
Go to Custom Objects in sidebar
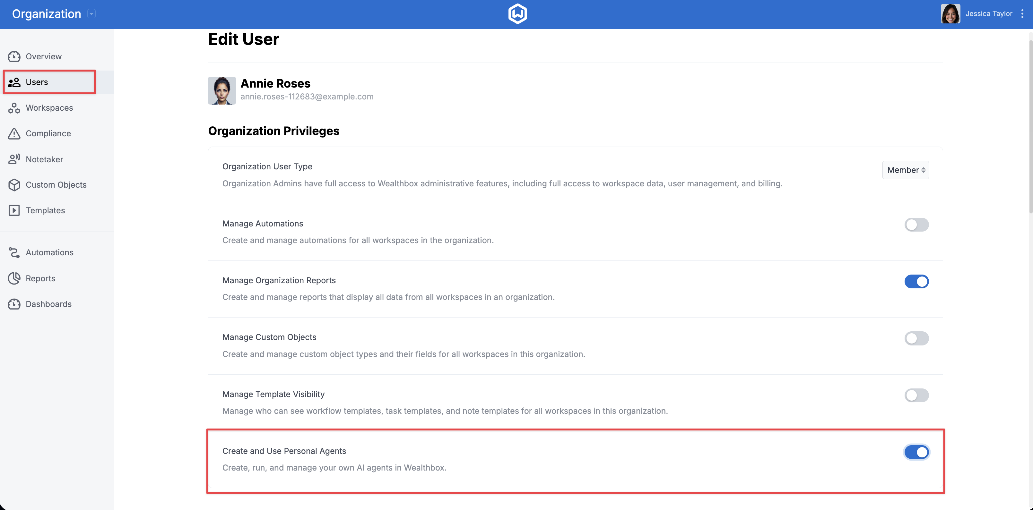coord(57,185)
